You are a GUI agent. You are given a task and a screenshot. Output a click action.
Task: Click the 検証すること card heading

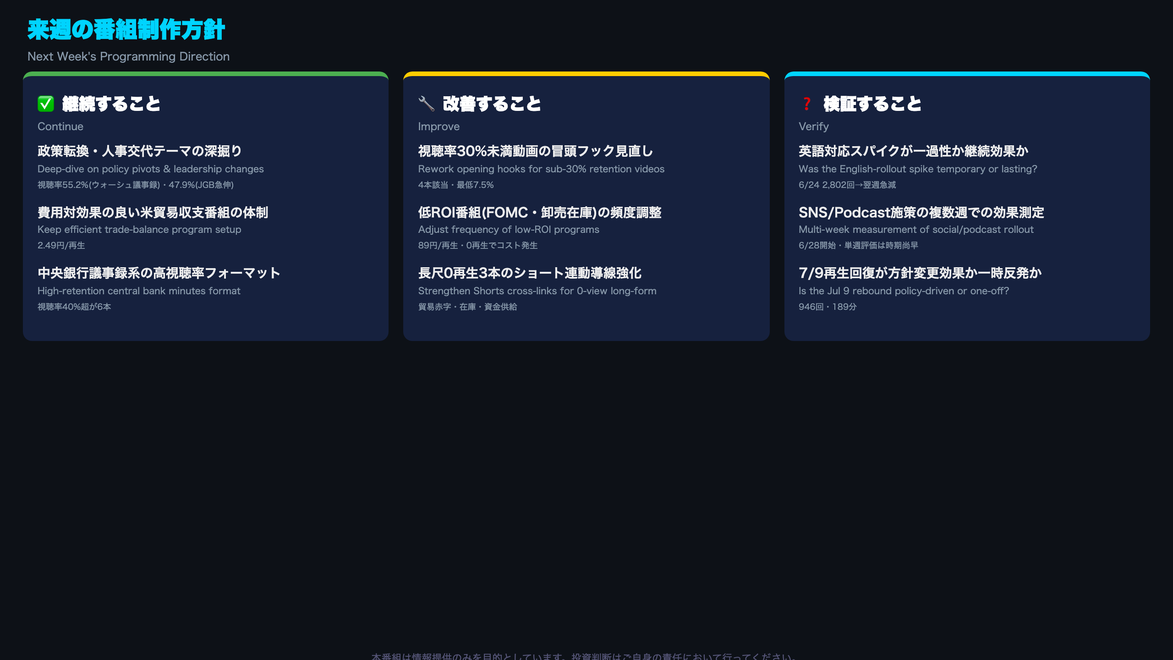coord(872,104)
